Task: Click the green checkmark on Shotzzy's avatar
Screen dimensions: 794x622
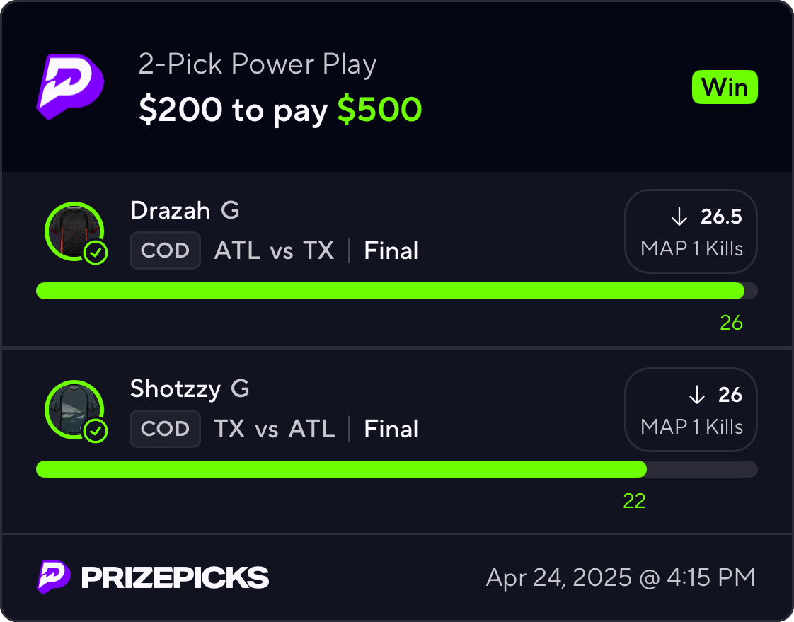Action: pos(96,430)
